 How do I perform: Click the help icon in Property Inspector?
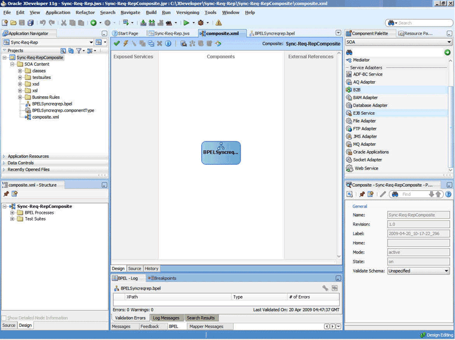coord(448,194)
